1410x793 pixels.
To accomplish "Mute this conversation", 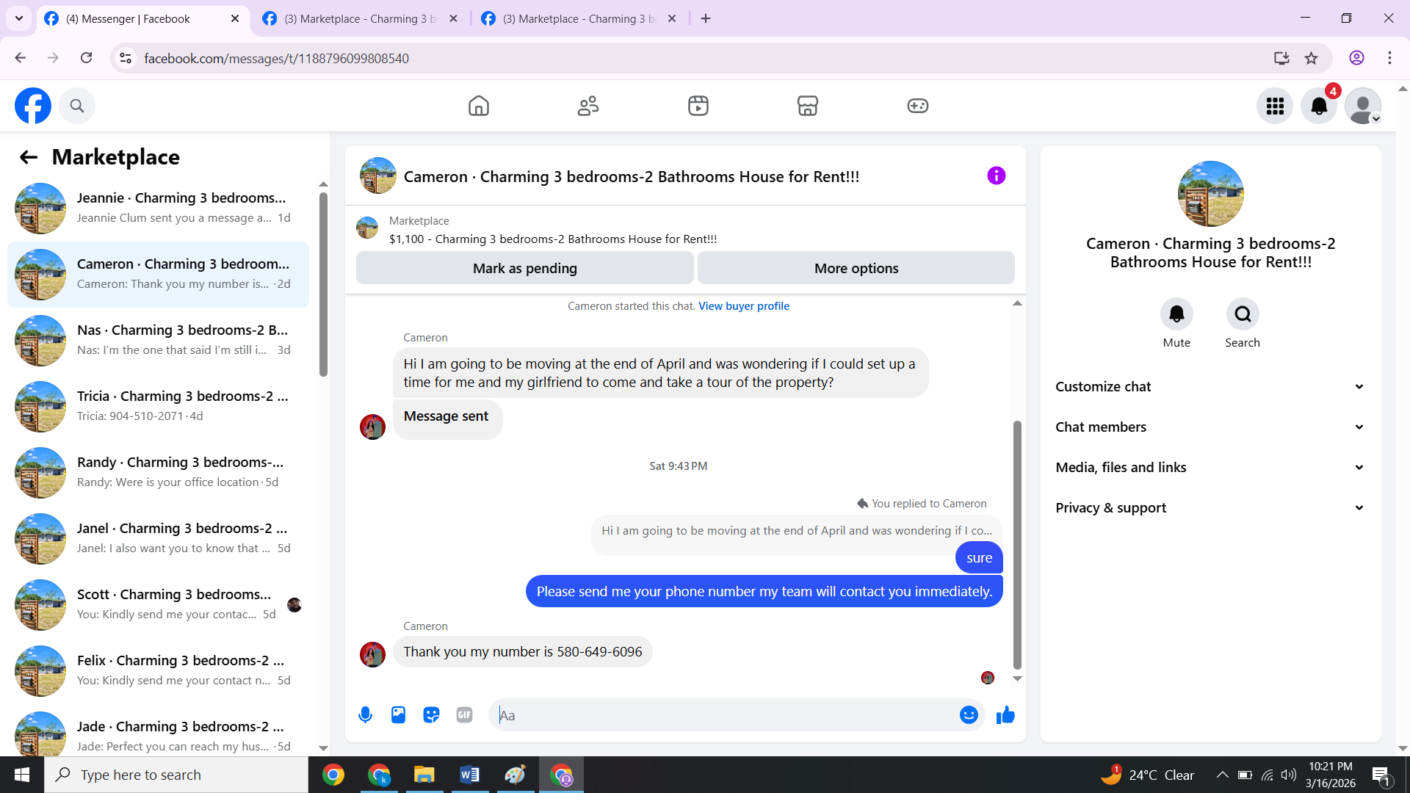I will point(1176,314).
